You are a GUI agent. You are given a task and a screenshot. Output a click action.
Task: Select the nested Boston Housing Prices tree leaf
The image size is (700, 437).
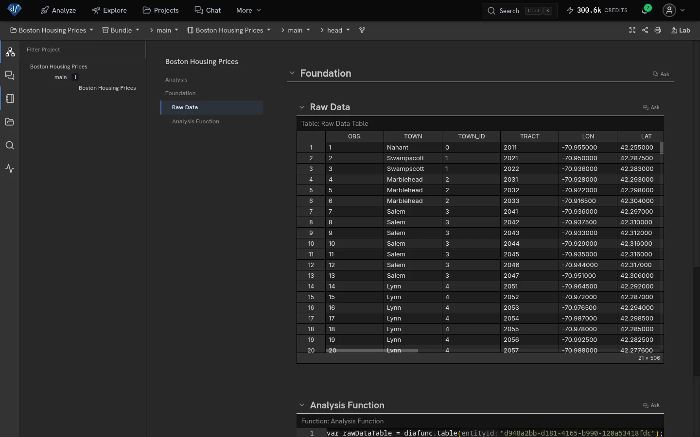107,88
